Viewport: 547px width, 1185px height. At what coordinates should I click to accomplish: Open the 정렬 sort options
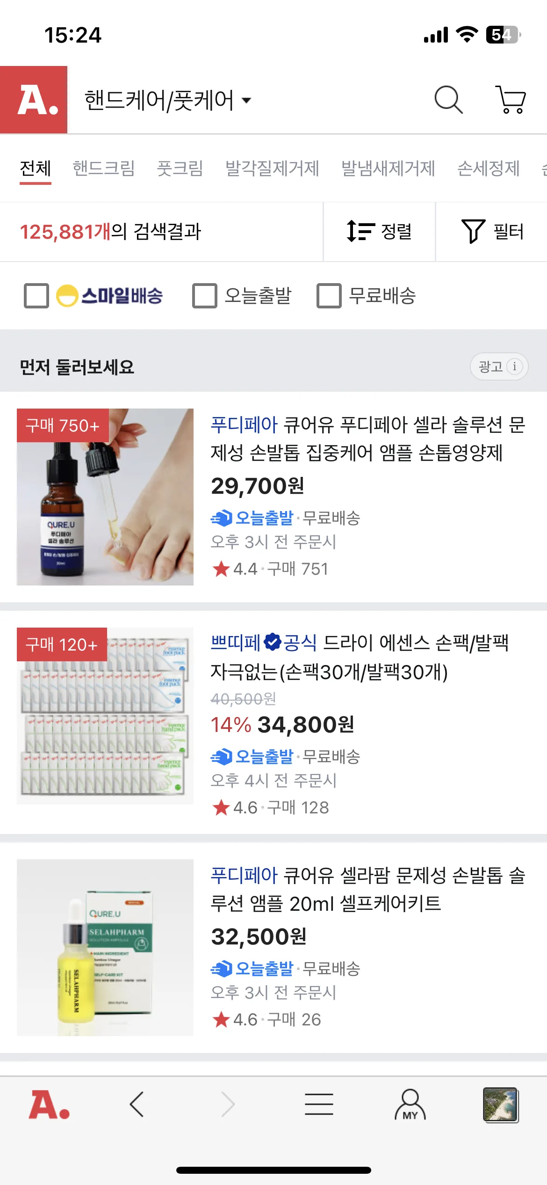pos(379,232)
